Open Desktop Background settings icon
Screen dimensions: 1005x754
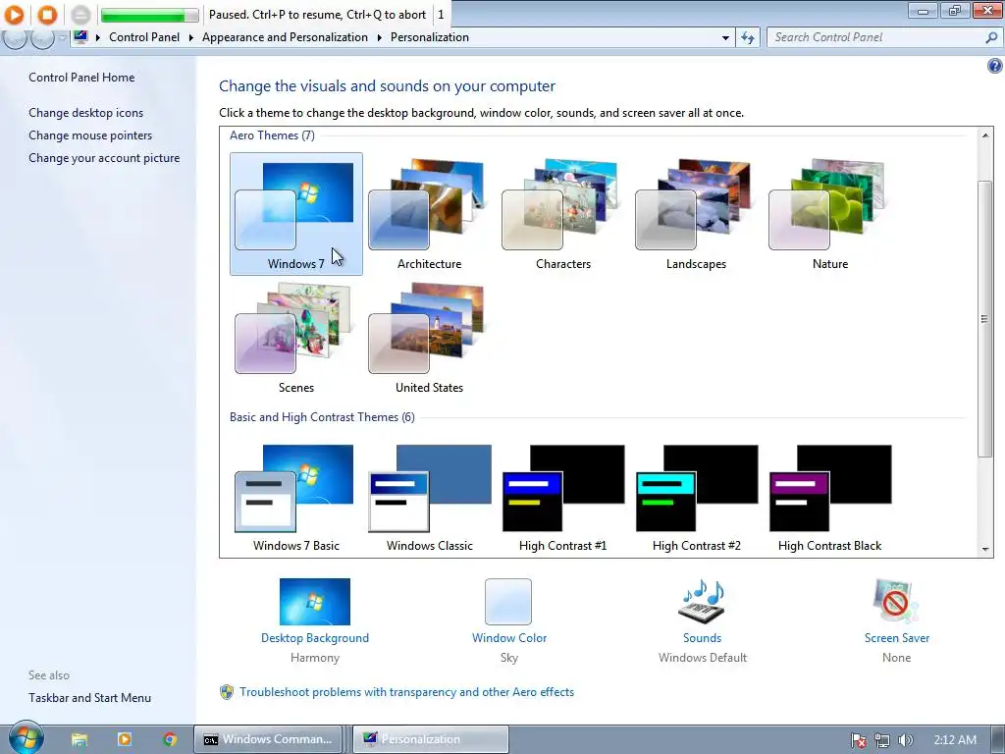pyautogui.click(x=315, y=602)
